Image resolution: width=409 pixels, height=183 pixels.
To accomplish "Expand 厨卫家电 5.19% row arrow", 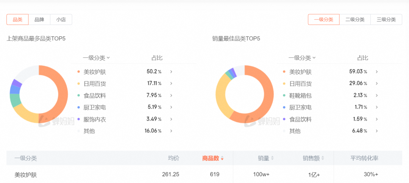I will click(x=171, y=107).
